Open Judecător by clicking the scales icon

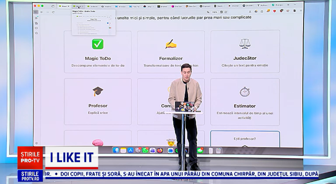pyautogui.click(x=245, y=44)
